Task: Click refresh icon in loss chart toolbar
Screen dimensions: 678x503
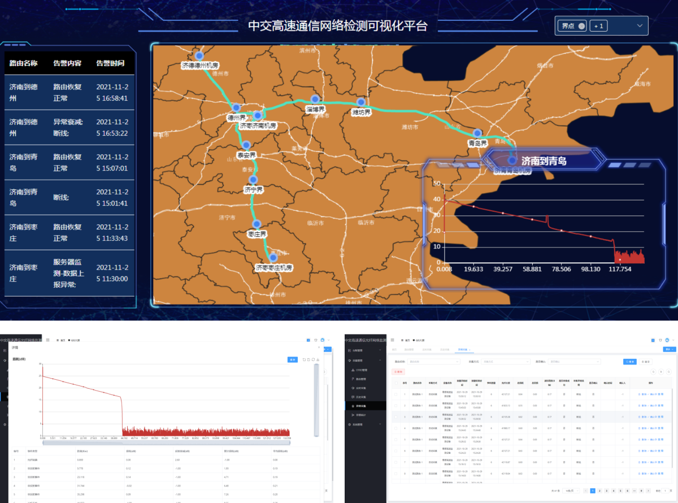Action: [313, 359]
